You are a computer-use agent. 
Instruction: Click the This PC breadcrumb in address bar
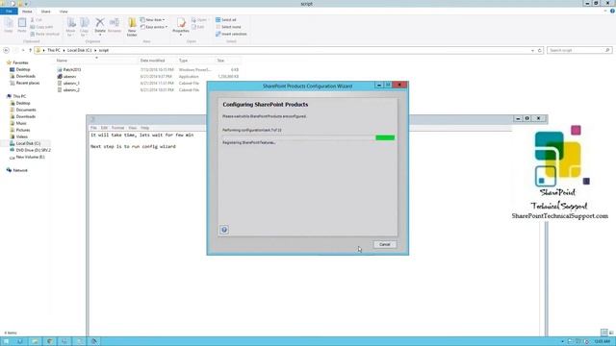(x=54, y=50)
